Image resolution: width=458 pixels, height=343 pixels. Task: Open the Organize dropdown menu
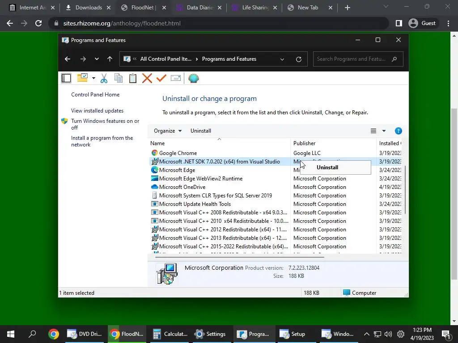click(168, 131)
